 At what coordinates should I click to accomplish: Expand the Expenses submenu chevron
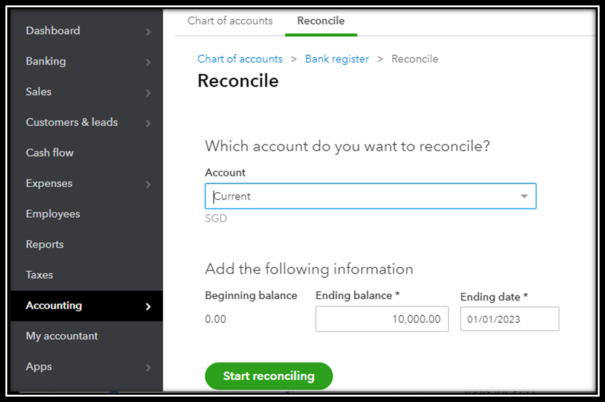[x=148, y=184]
